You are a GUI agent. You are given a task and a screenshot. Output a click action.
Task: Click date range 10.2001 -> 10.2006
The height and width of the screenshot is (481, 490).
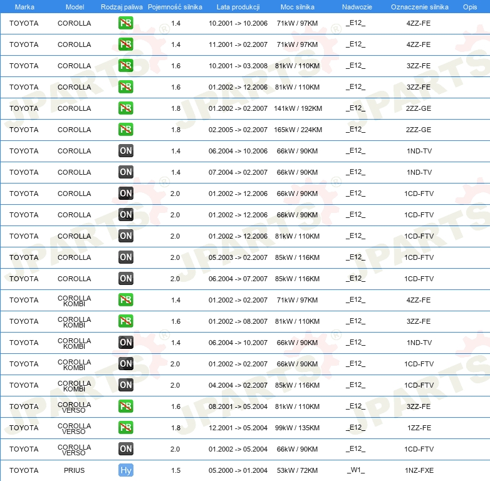click(238, 23)
